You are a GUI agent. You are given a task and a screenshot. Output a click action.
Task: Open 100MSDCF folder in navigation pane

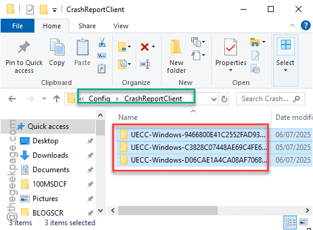point(49,184)
